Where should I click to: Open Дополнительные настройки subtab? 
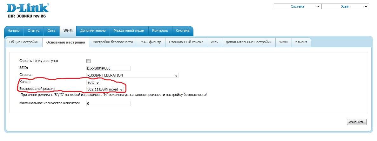pos(248,42)
